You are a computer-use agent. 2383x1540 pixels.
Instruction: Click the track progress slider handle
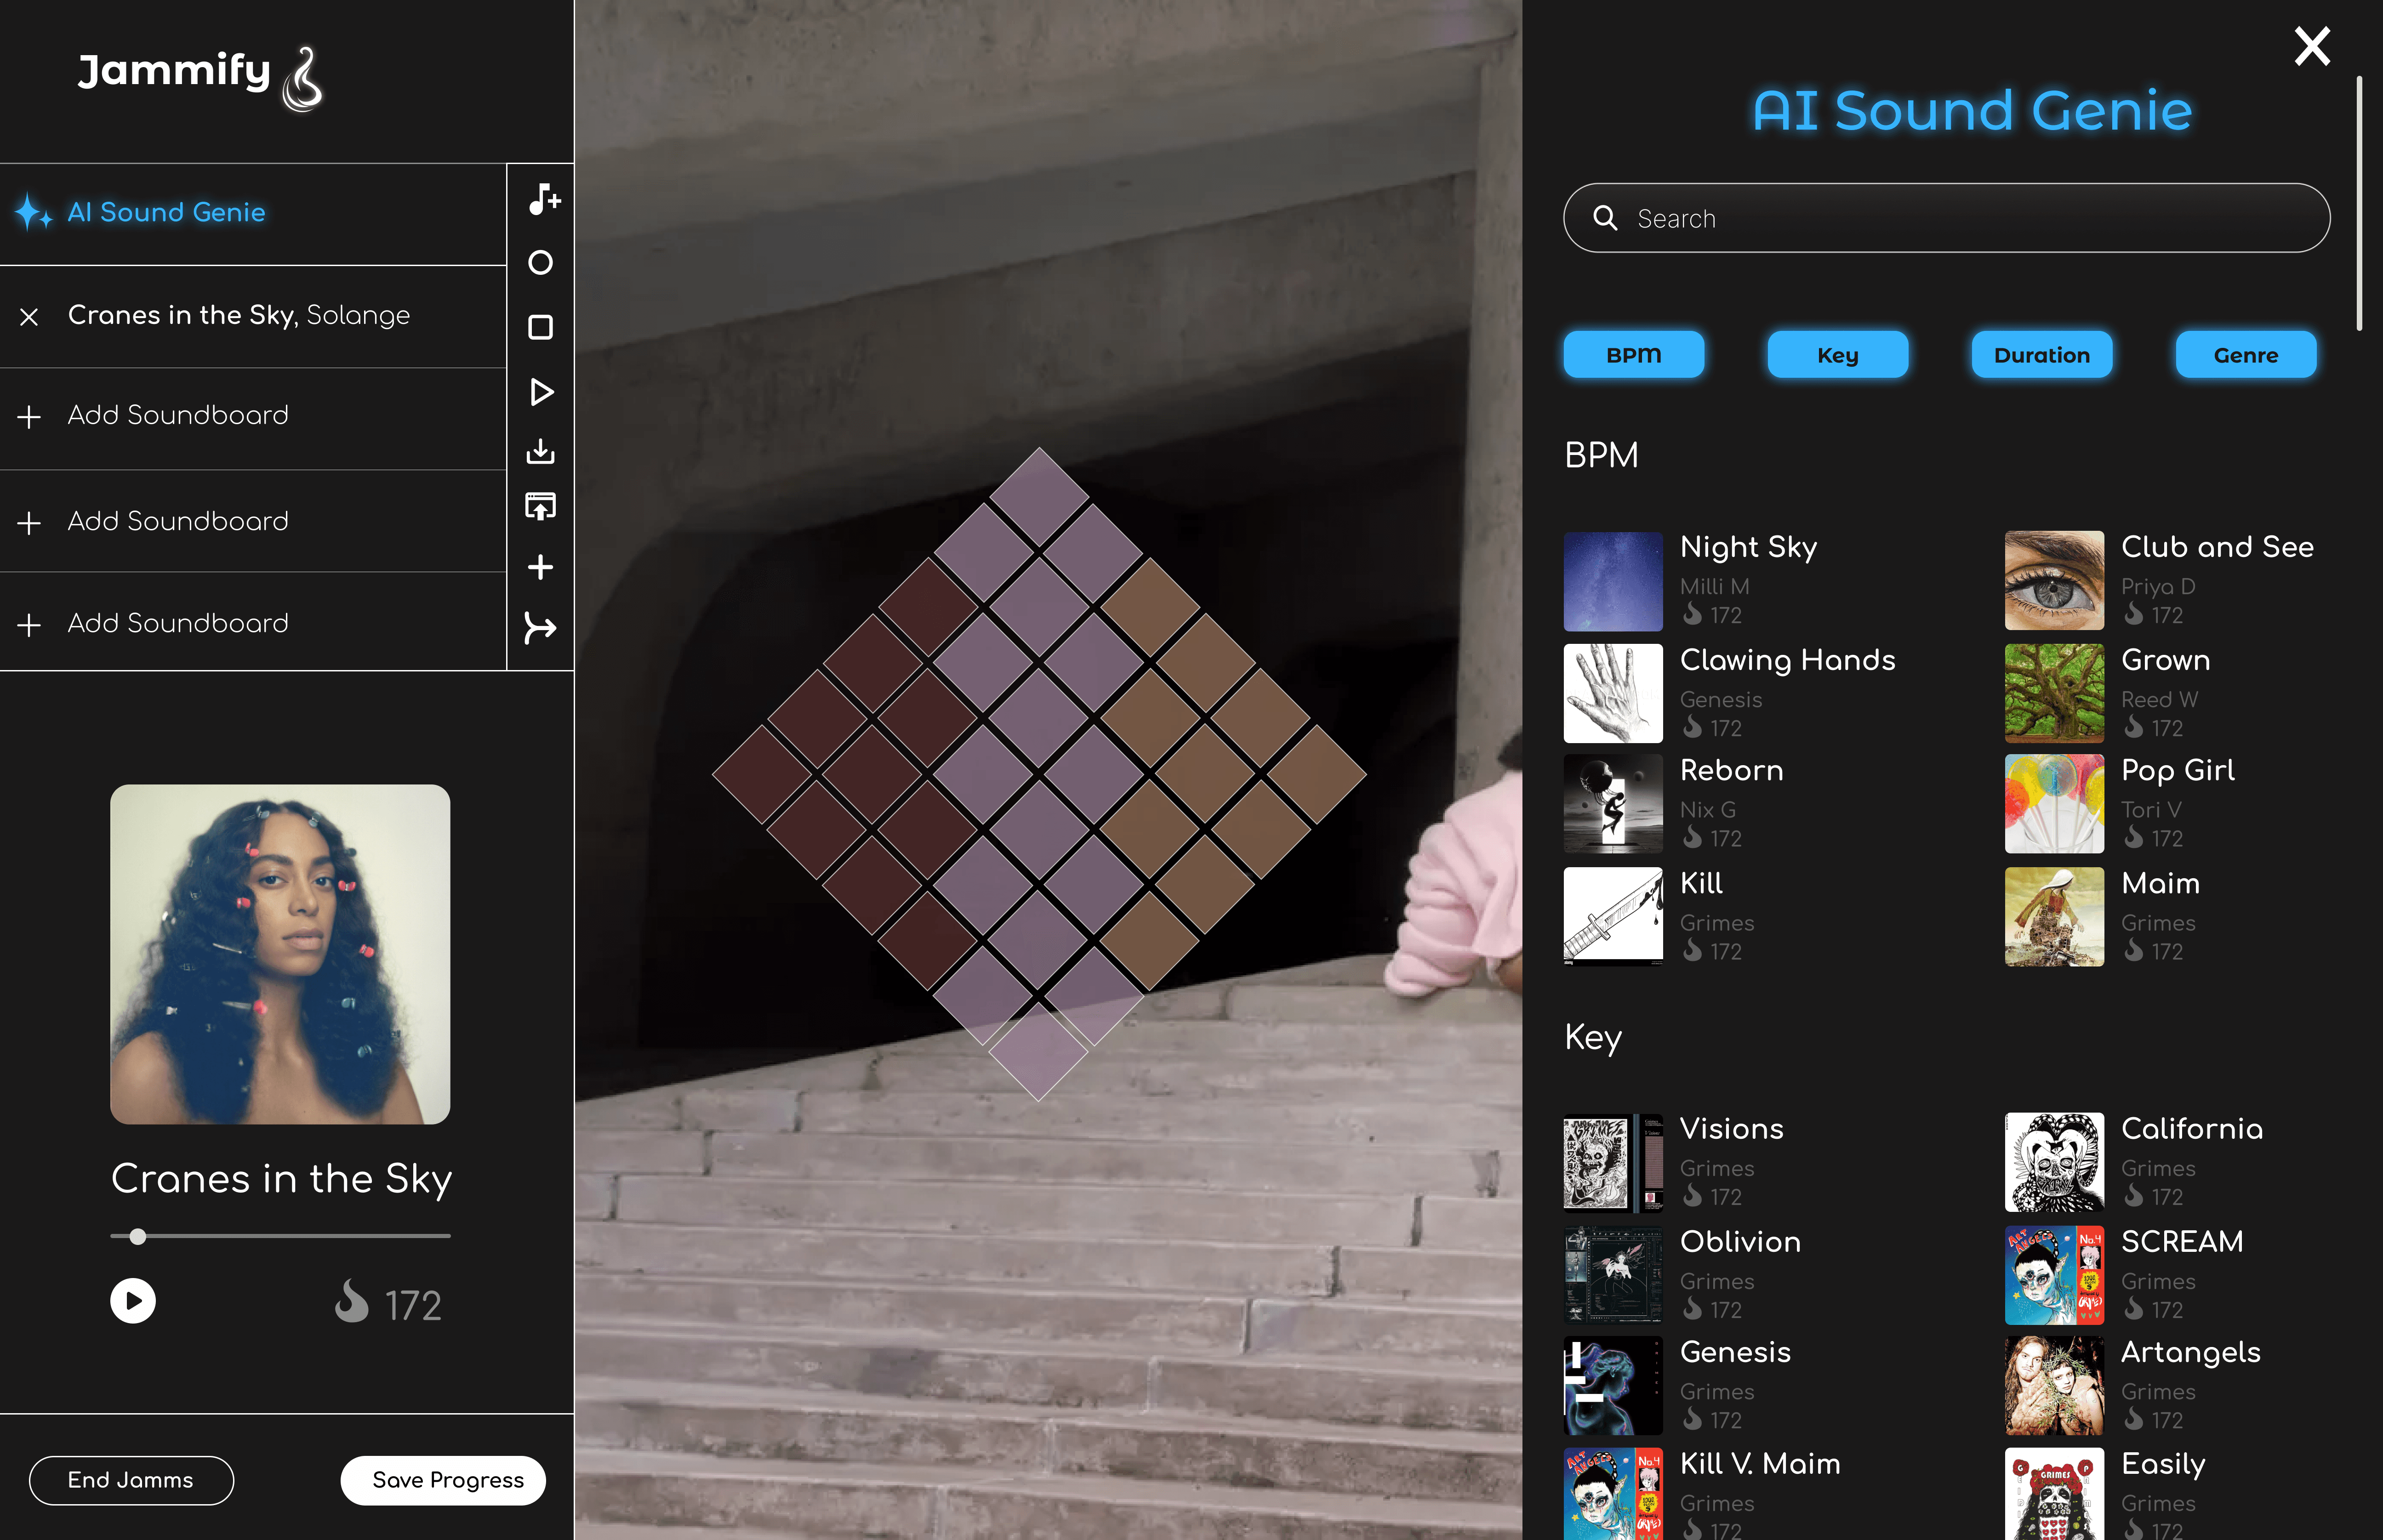(x=138, y=1237)
